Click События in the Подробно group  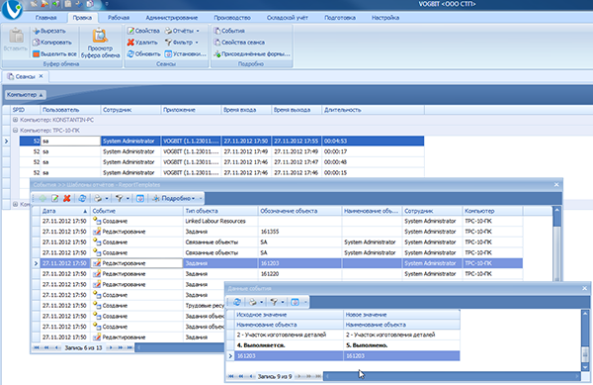(229, 31)
